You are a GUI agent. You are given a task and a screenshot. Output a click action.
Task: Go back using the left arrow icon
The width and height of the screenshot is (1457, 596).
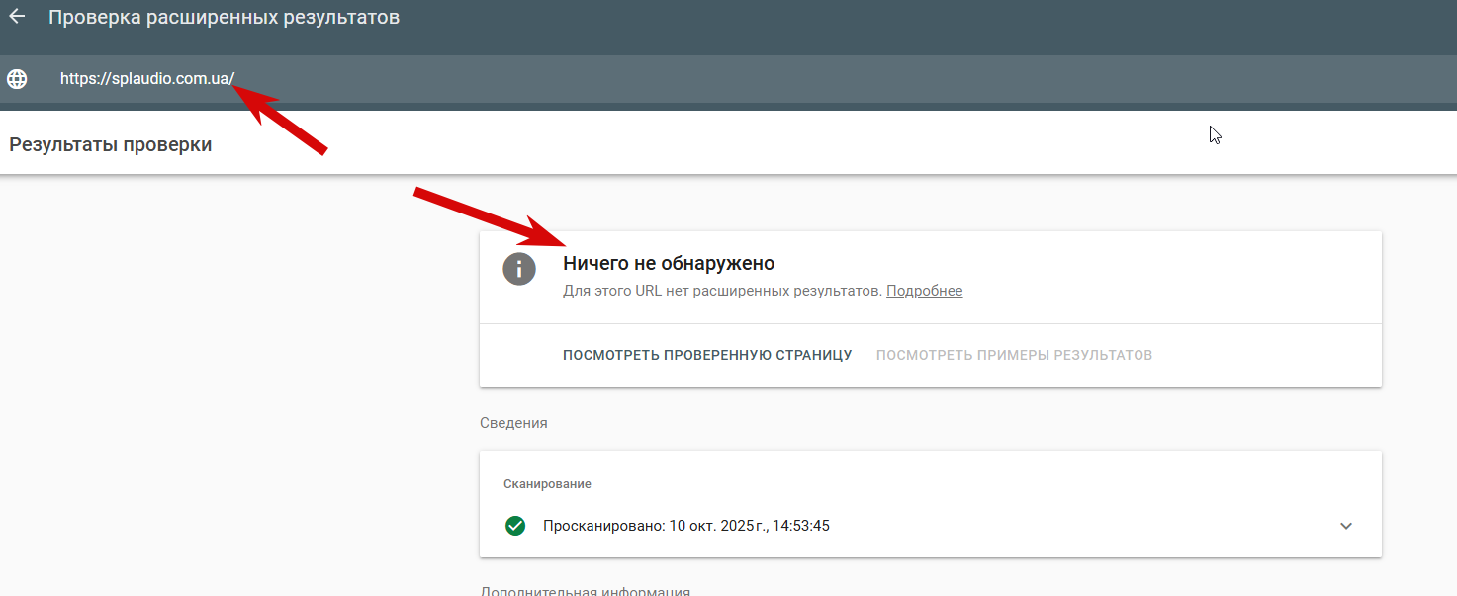tap(17, 17)
